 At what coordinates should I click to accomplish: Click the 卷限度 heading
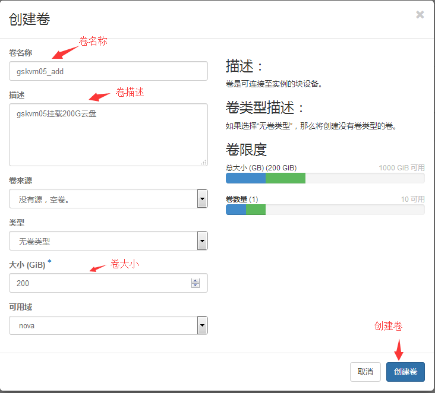(246, 149)
